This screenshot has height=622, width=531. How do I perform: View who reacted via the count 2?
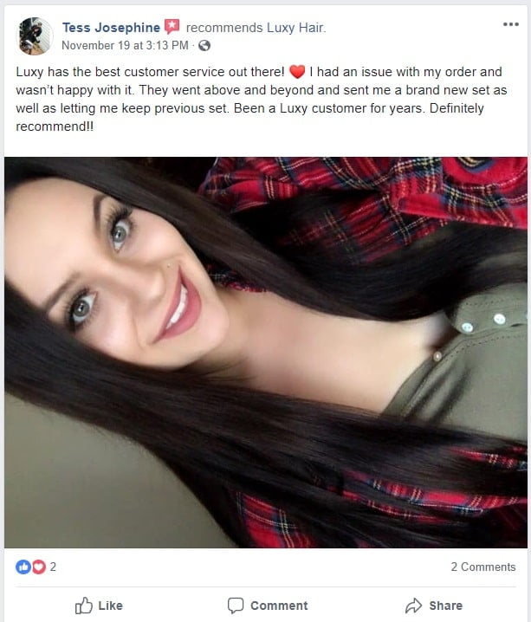click(53, 567)
